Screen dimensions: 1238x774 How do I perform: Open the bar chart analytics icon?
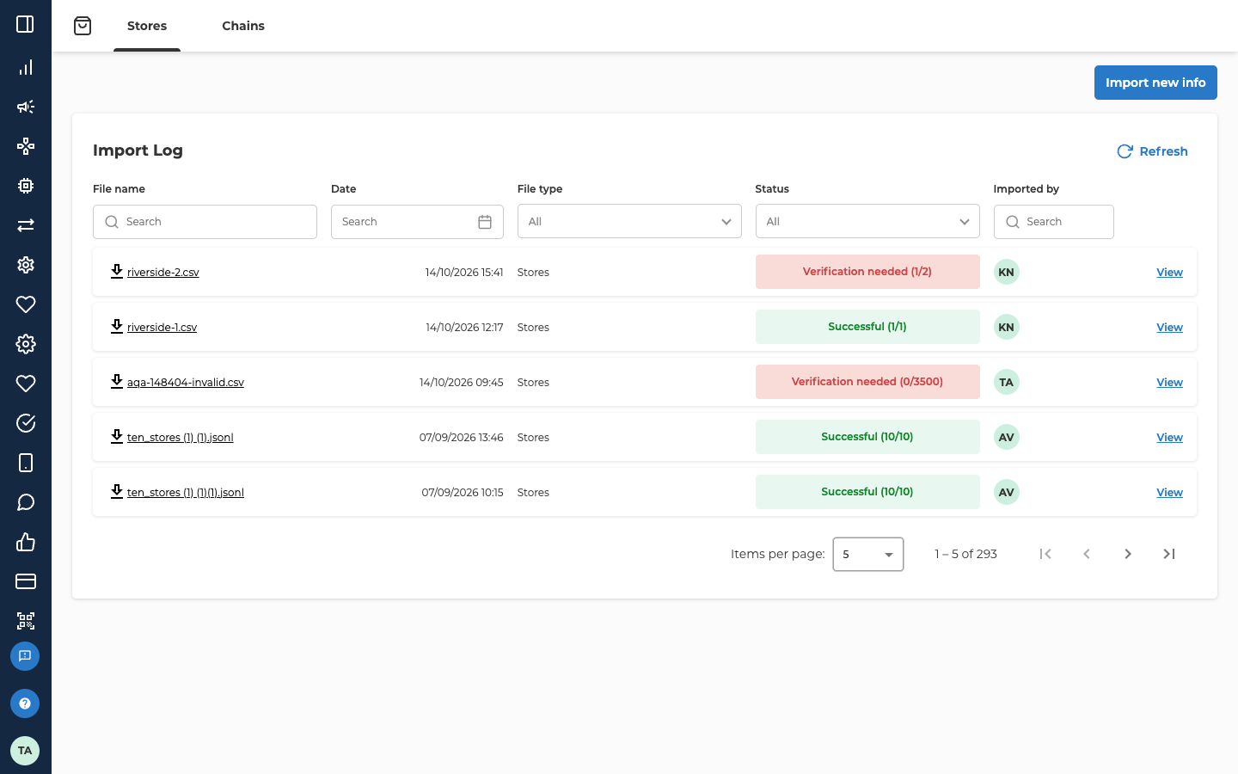point(26,67)
